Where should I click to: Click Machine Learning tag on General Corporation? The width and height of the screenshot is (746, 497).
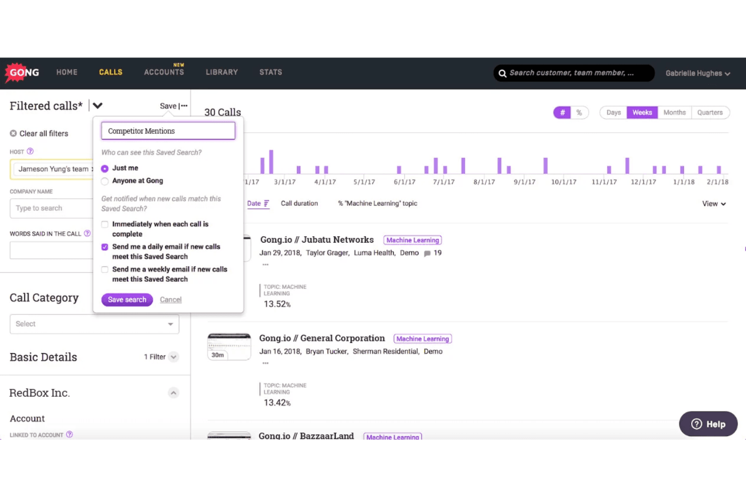(x=422, y=339)
